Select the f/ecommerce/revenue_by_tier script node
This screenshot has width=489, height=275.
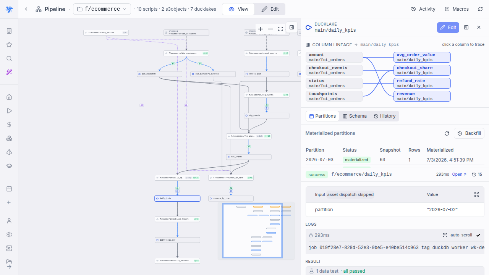[x=231, y=178]
